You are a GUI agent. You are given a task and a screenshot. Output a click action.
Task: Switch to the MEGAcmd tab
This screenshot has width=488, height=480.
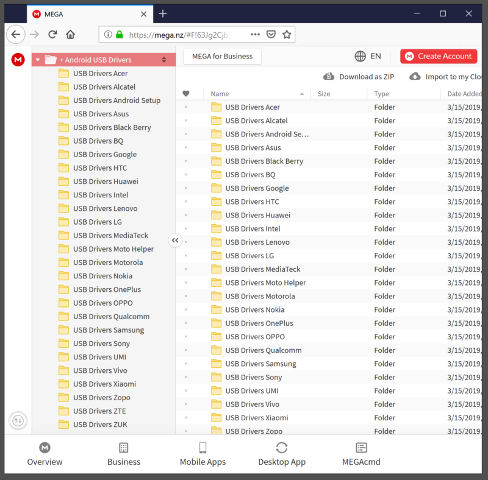click(x=361, y=454)
